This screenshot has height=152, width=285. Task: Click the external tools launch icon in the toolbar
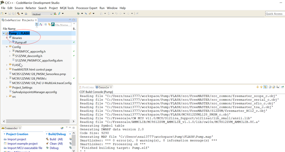pos(90,13)
